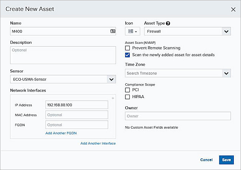Expand the Asset Type Firewall dropdown
Screen dimensions: 241x170
point(226,32)
